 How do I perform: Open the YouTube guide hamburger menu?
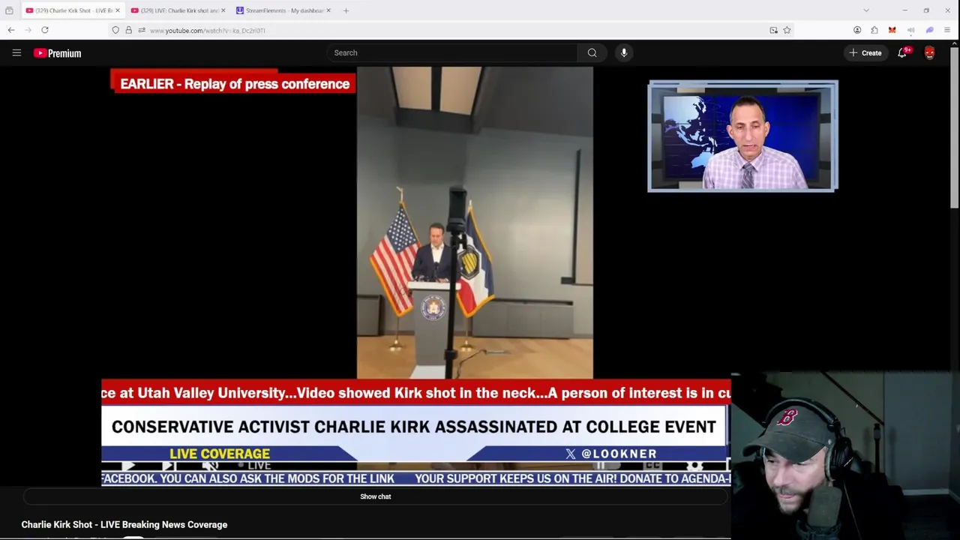[16, 52]
